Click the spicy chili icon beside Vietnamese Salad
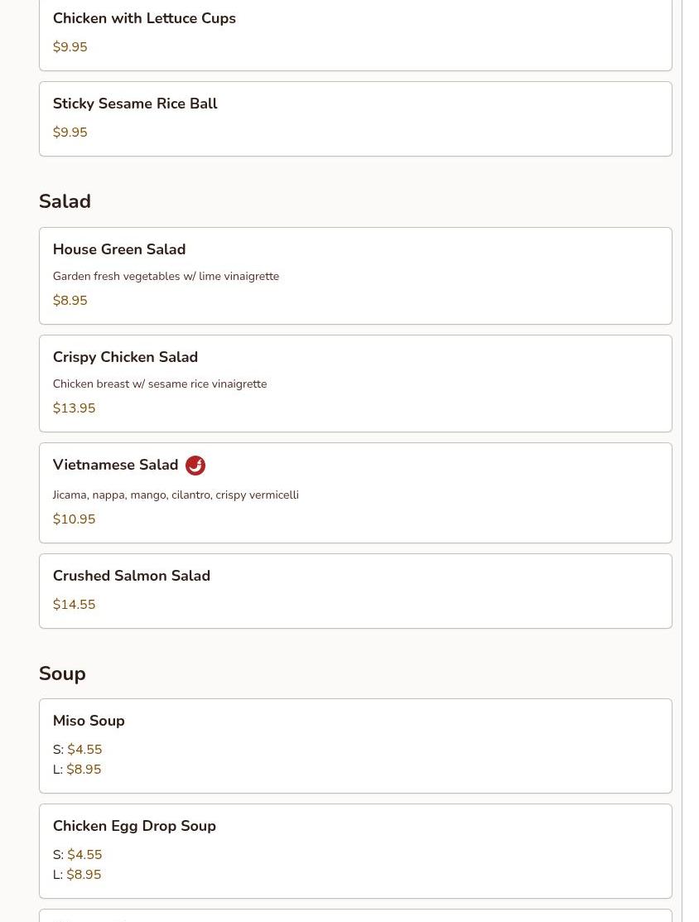This screenshot has height=922, width=699. tap(195, 465)
